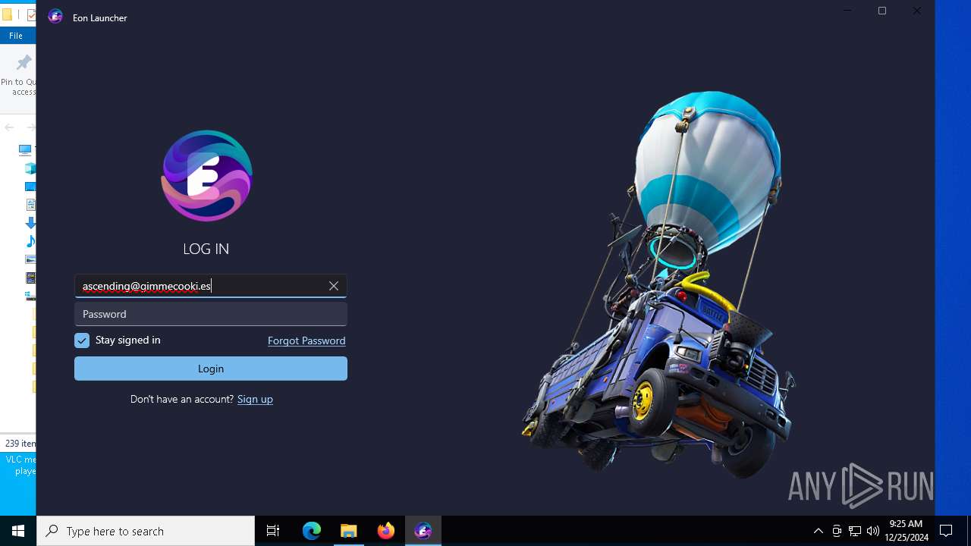This screenshot has height=546, width=971.
Task: Launch Microsoft Edge from the taskbar
Action: tap(312, 531)
